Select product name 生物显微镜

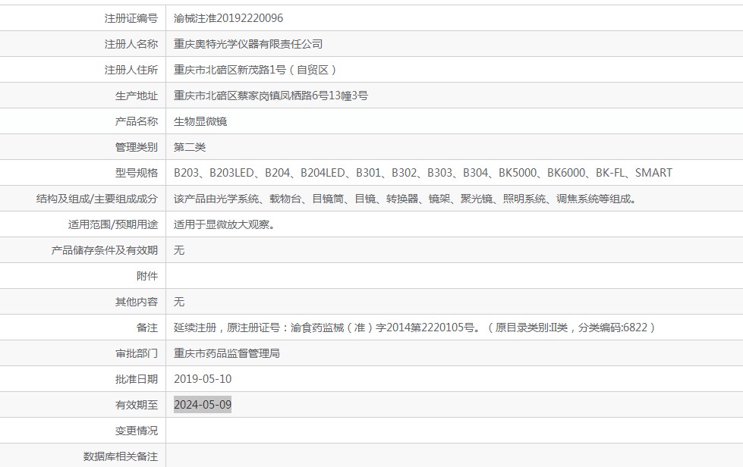tap(200, 121)
